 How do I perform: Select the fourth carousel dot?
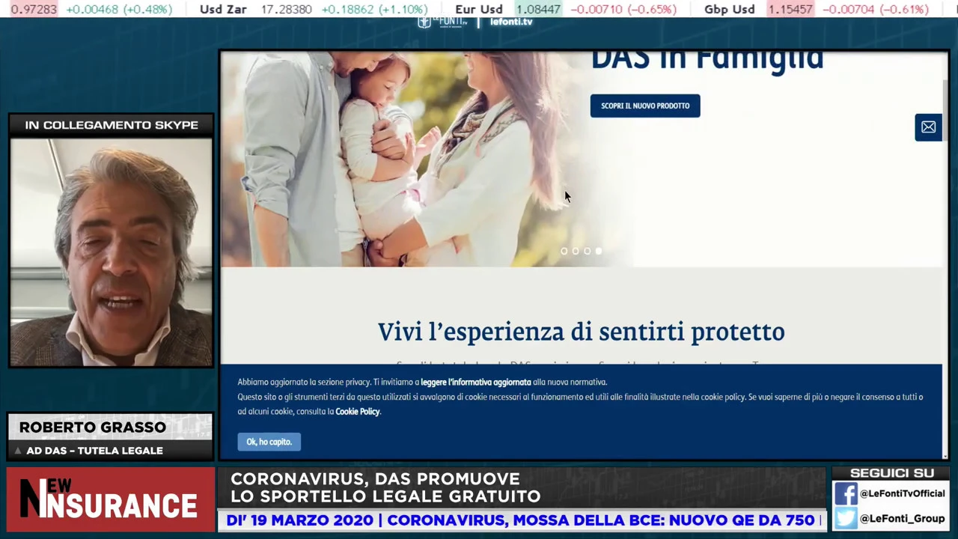pos(599,252)
